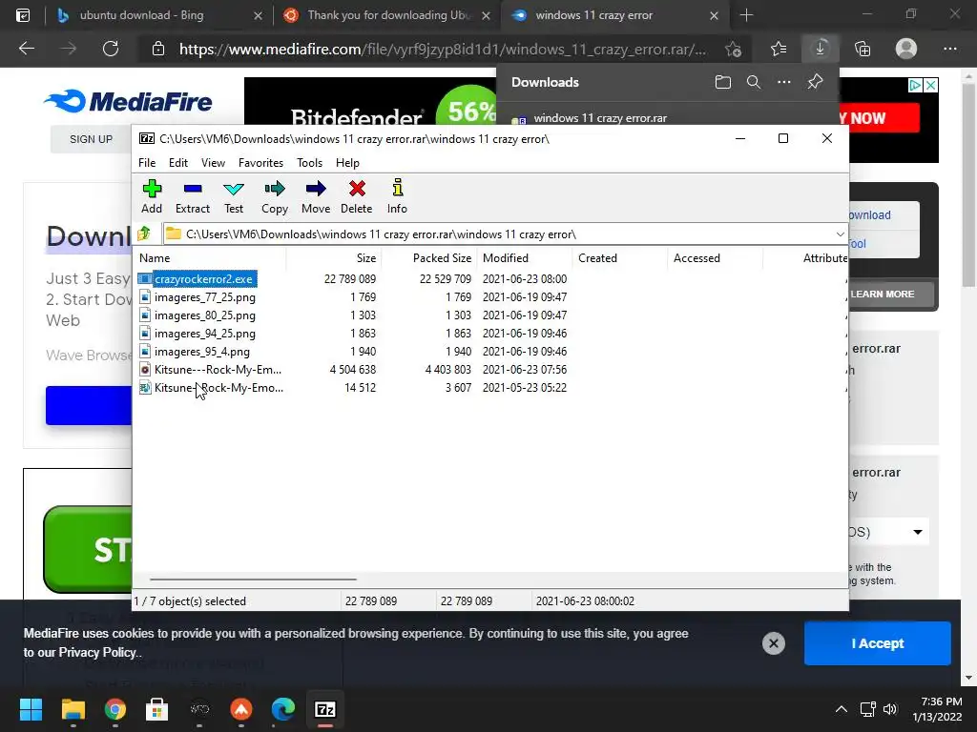Viewport: 977px width, 732px height.
Task: Open downloads folder icon in Downloads panel
Action: (723, 82)
